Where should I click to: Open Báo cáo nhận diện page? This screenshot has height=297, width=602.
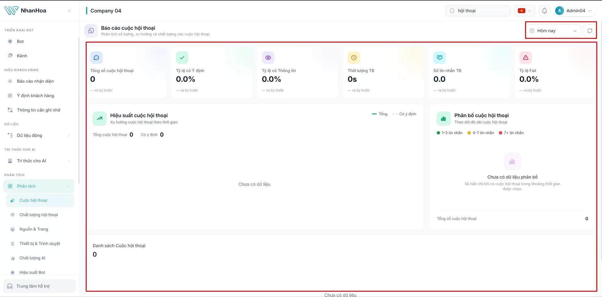(x=39, y=81)
